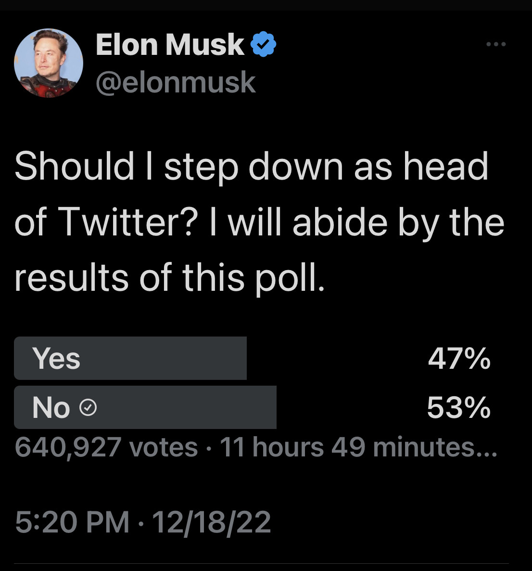Click the 5:20 PM timestamp
The image size is (532, 571).
[x=72, y=522]
